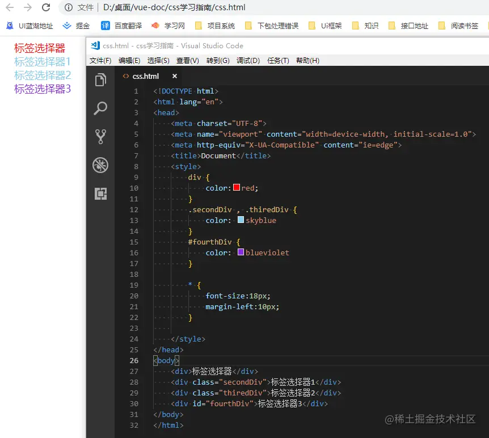Click the browser address bar URL

[174, 7]
